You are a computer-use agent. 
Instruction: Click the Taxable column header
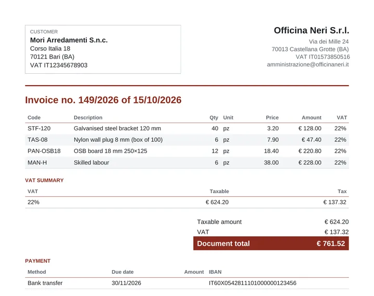[x=219, y=191]
